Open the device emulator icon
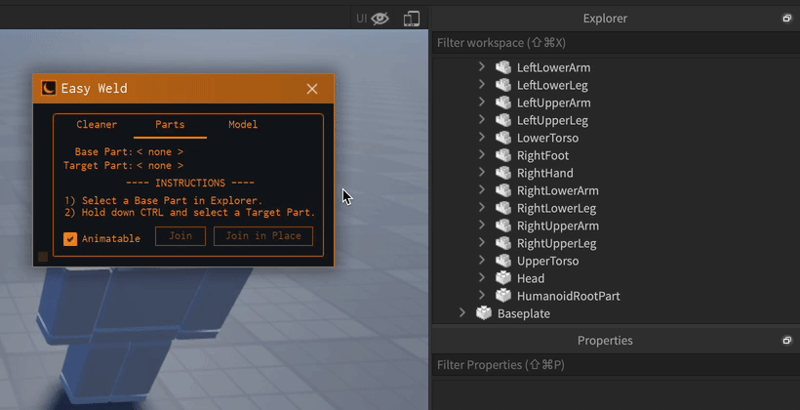This screenshot has height=410, width=800. coord(412,19)
